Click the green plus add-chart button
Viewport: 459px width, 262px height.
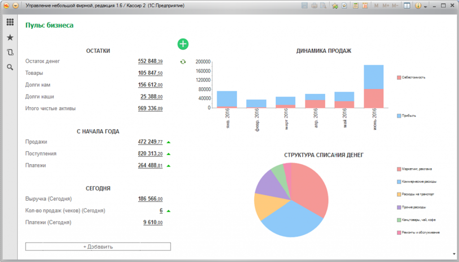[x=183, y=44]
